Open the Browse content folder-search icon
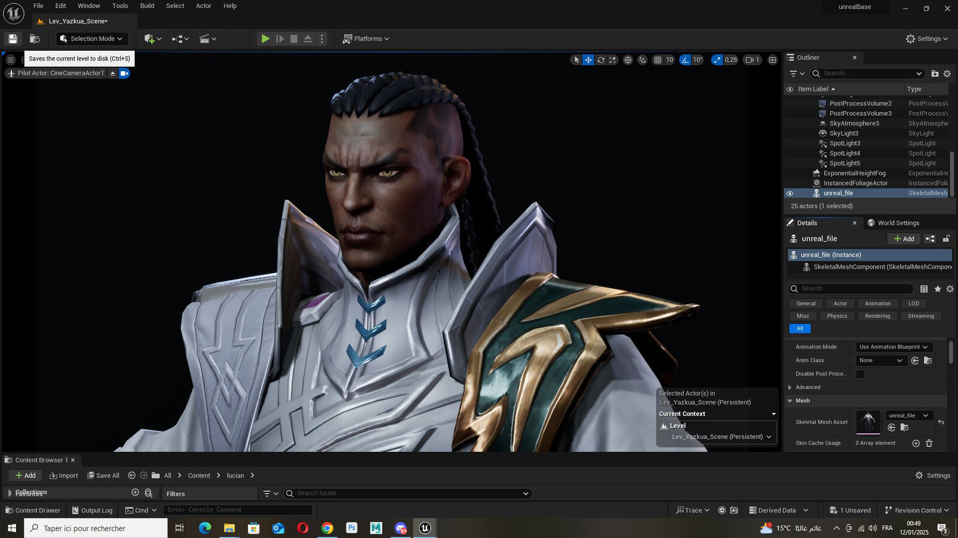Viewport: 958px width, 538px height. (35, 39)
